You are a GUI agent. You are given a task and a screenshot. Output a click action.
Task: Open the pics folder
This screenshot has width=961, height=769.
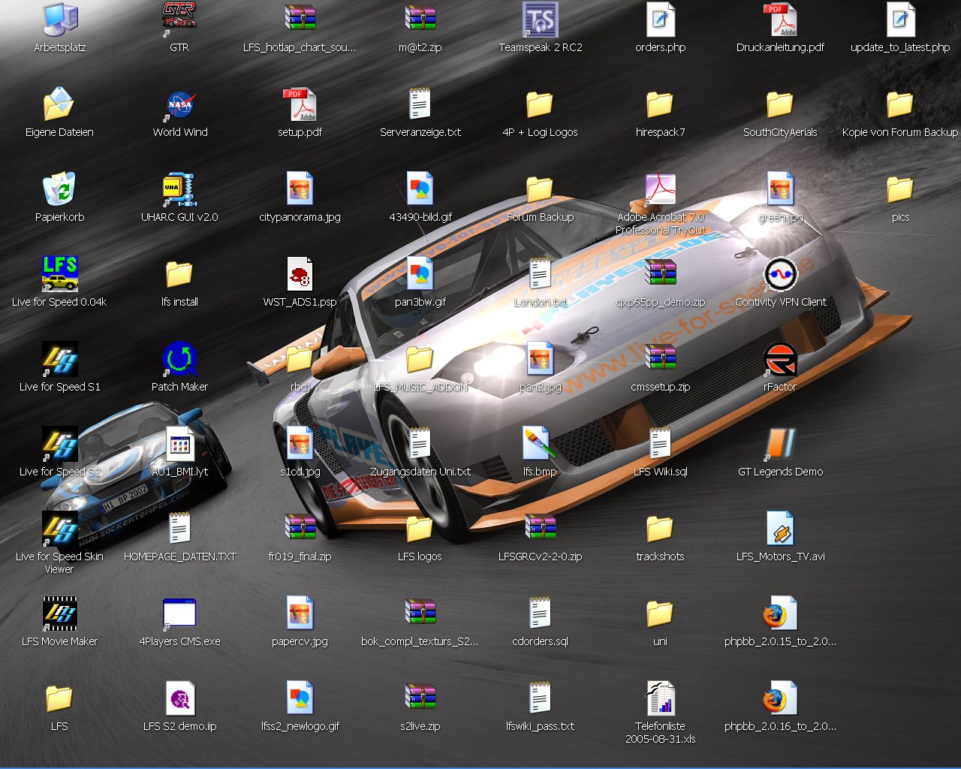(x=900, y=190)
